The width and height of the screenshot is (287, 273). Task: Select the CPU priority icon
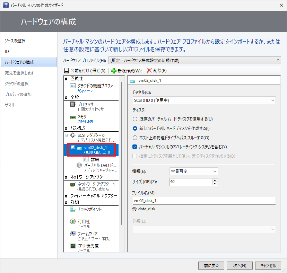(x=73, y=246)
